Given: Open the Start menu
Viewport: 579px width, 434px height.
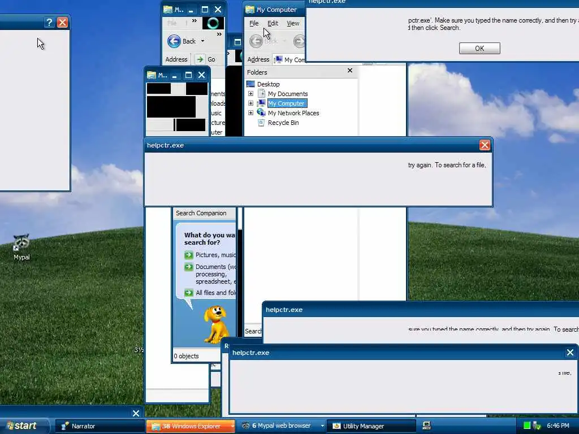Looking at the screenshot, I should click(24, 426).
